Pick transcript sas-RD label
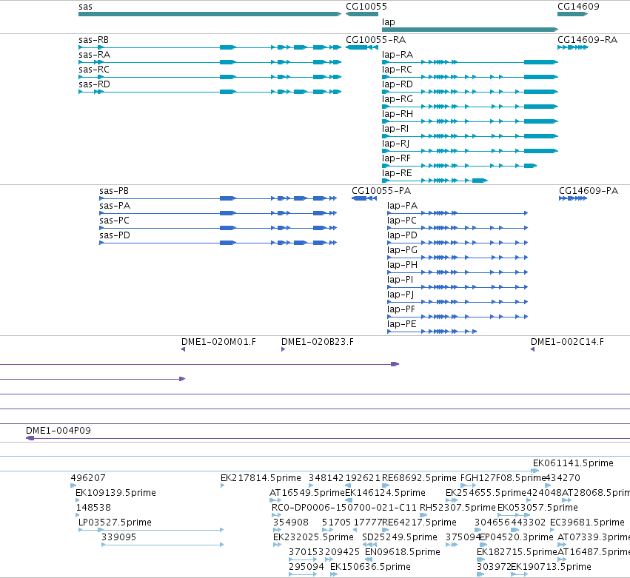 click(95, 84)
